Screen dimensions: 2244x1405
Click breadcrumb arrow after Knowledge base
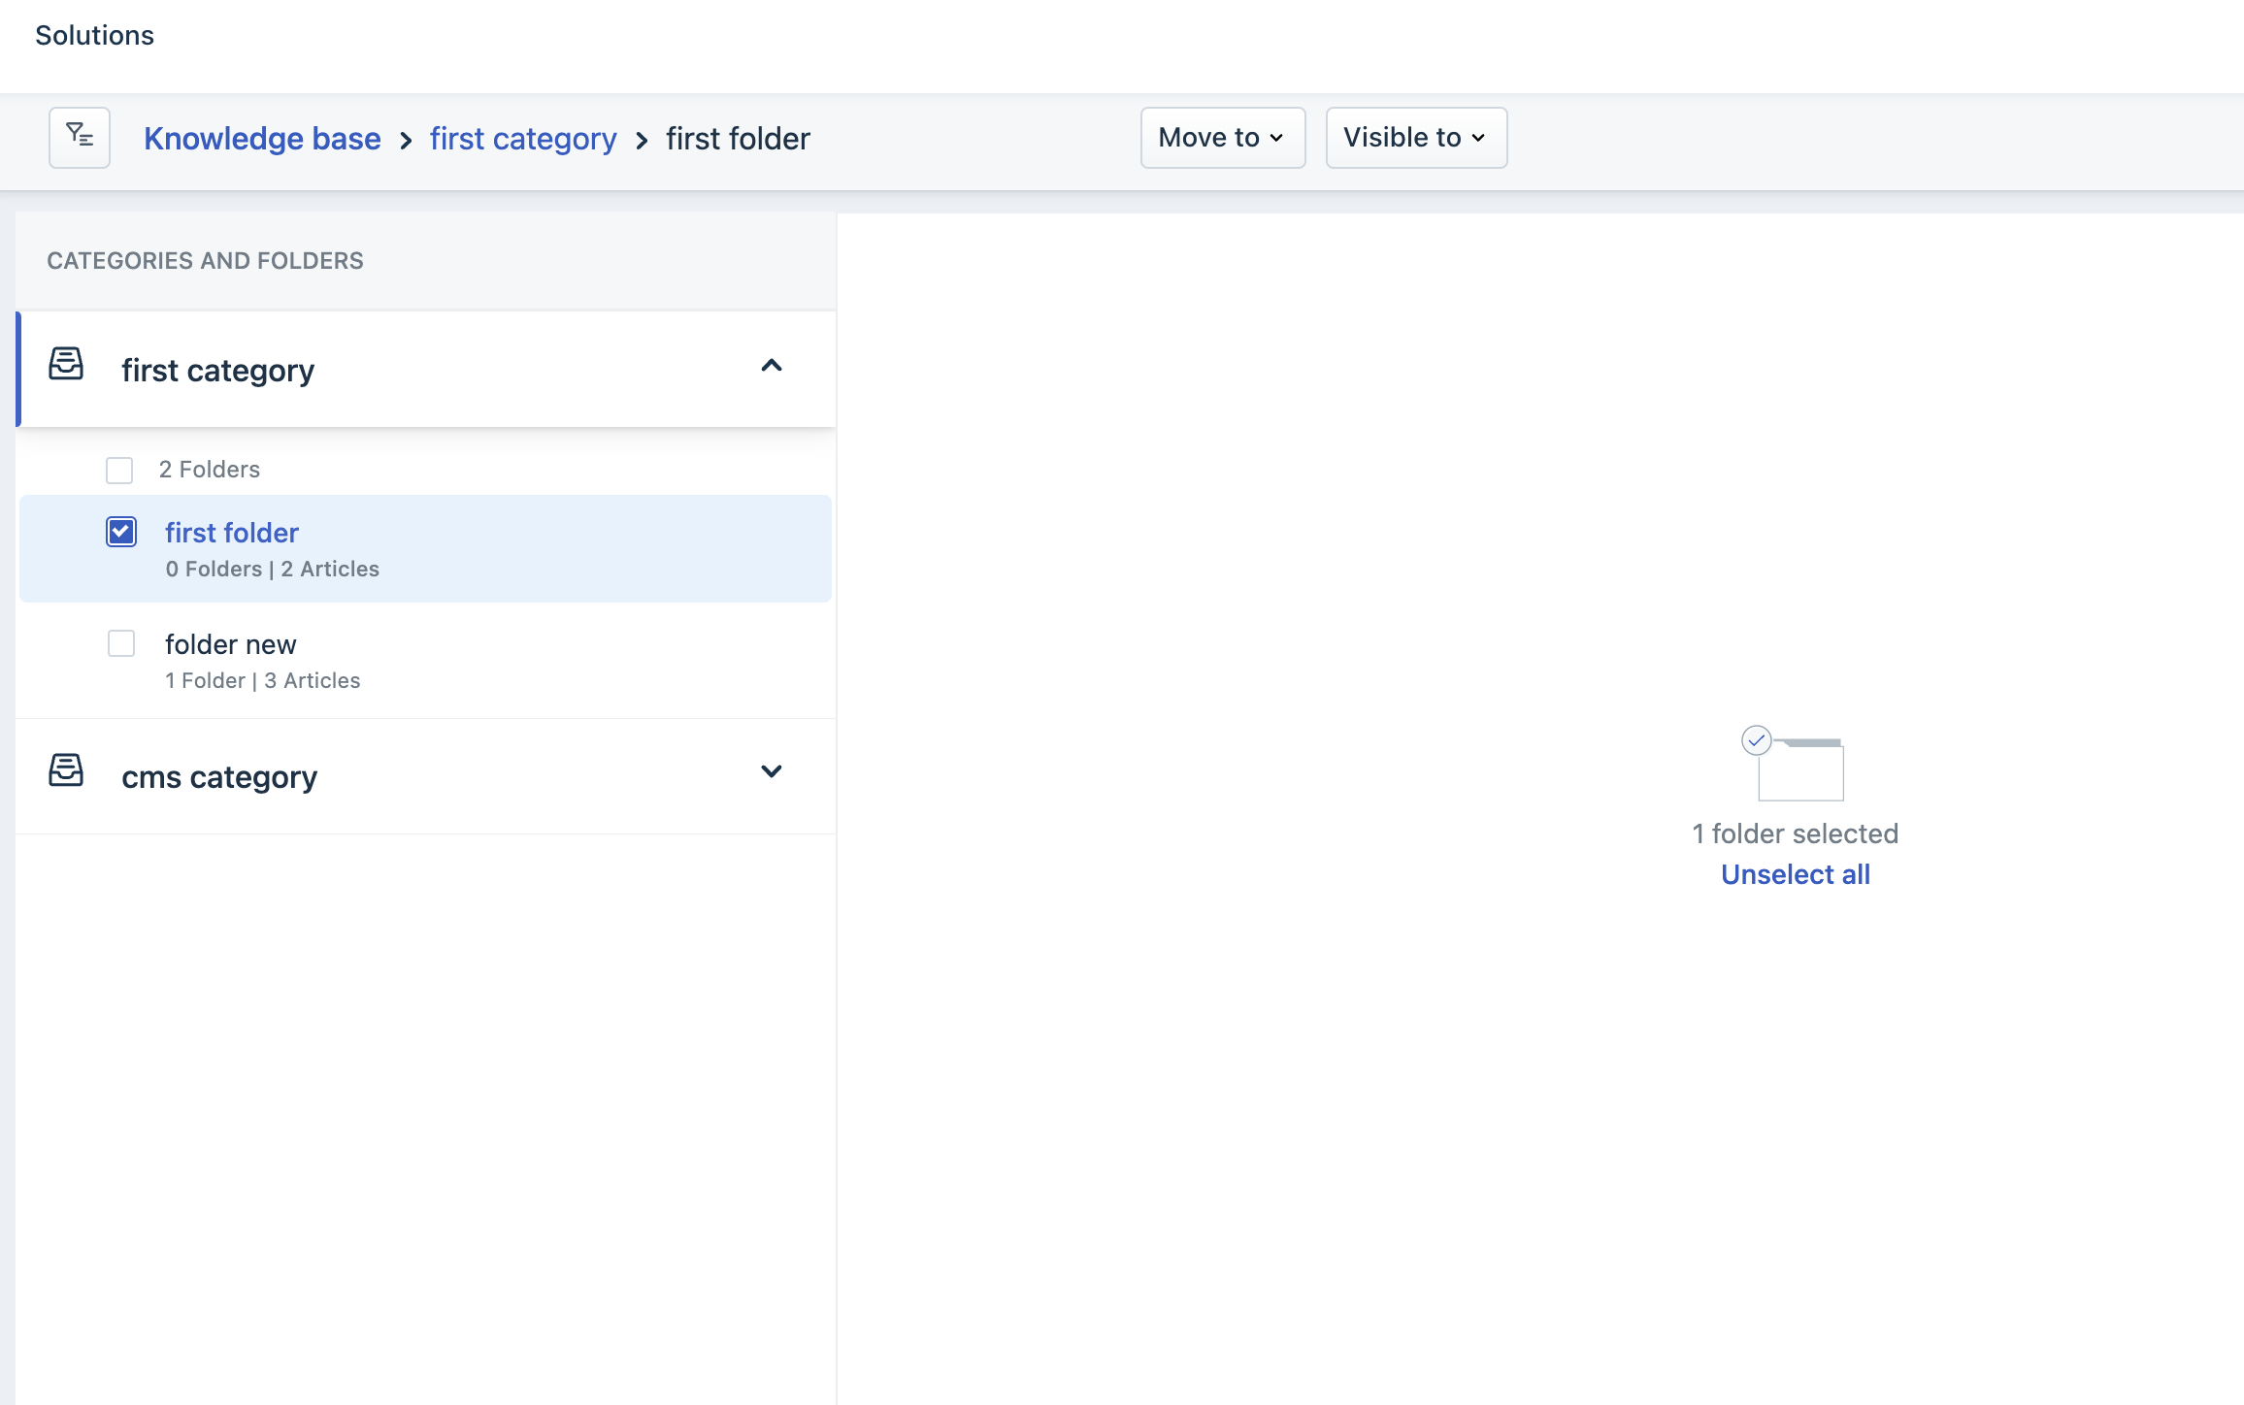pos(406,141)
